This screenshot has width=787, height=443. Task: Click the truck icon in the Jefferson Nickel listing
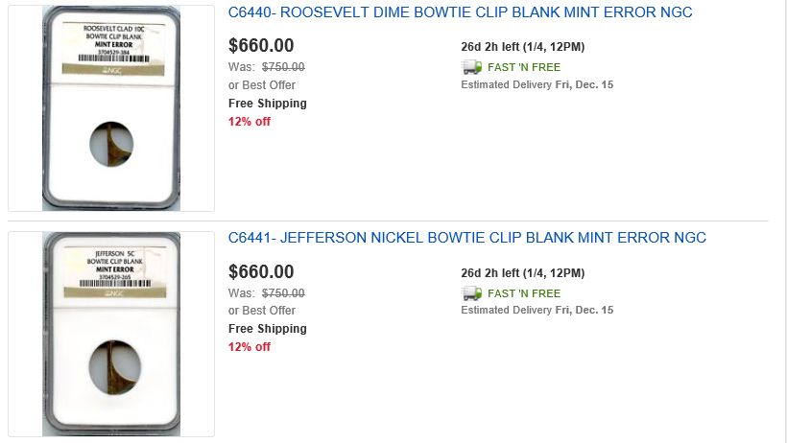pos(471,292)
